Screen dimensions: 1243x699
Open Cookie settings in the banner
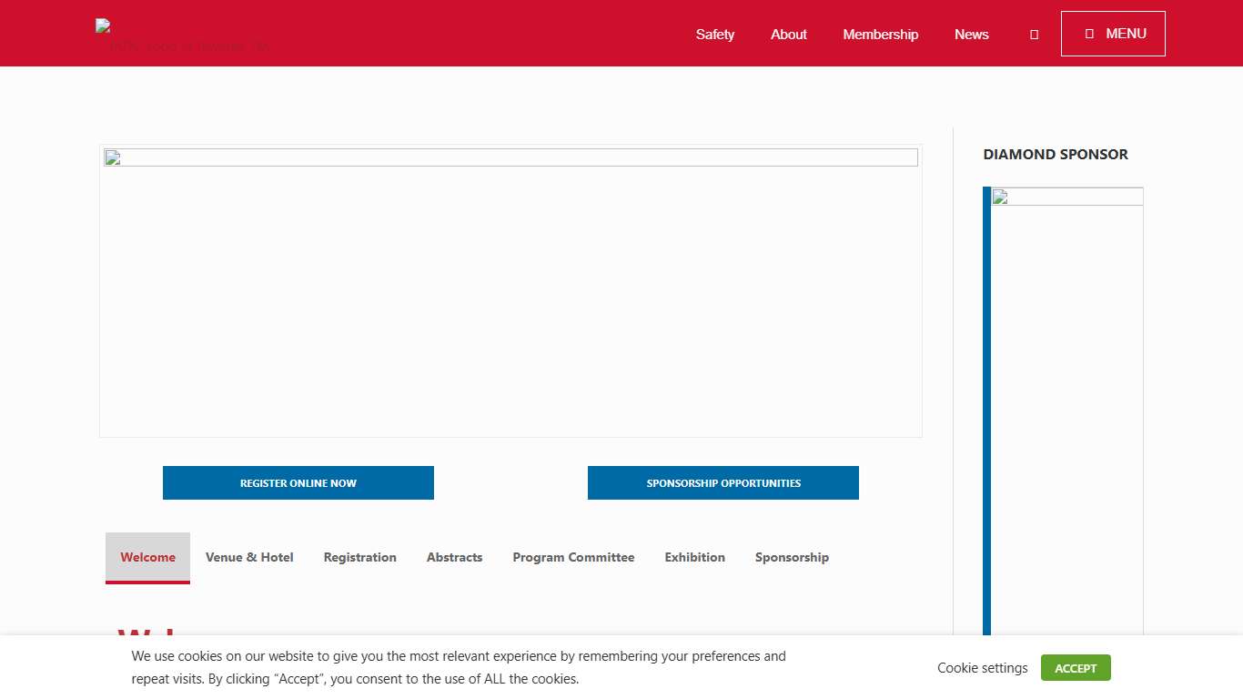982,668
